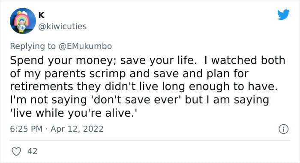The width and height of the screenshot is (300, 163).
Task: Open the @EMukumbo mention link
Action: click(85, 46)
